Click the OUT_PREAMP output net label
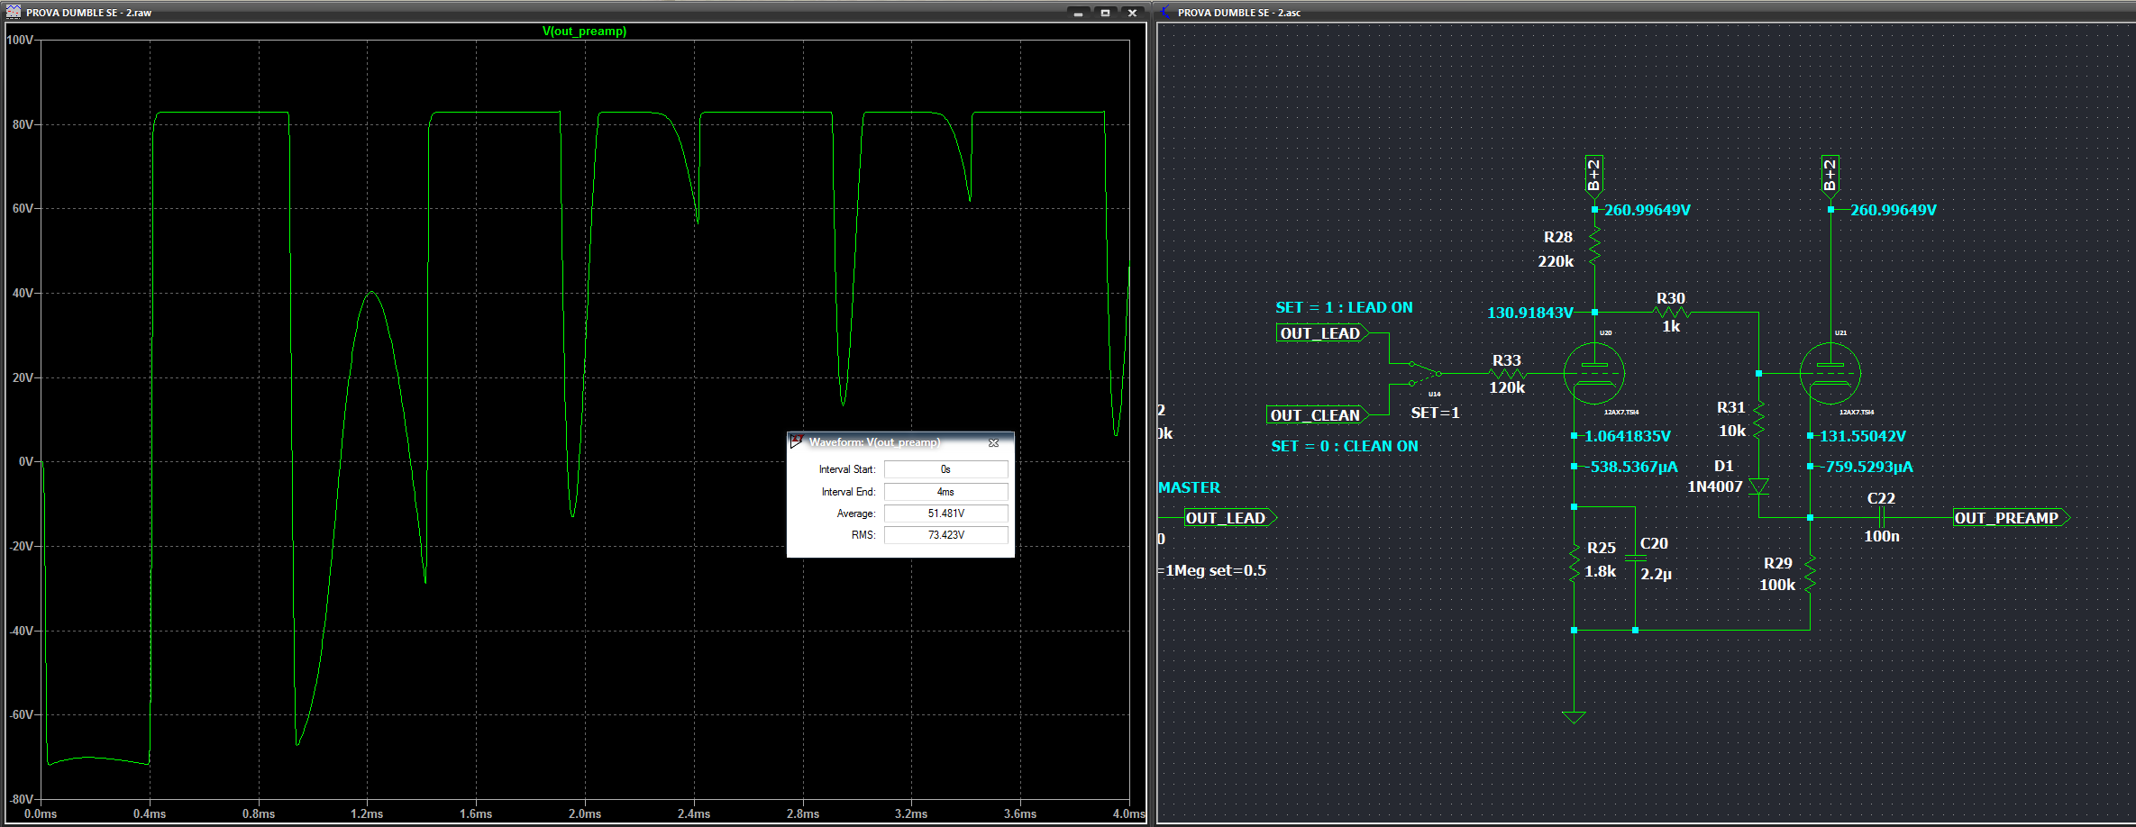 tap(2008, 518)
